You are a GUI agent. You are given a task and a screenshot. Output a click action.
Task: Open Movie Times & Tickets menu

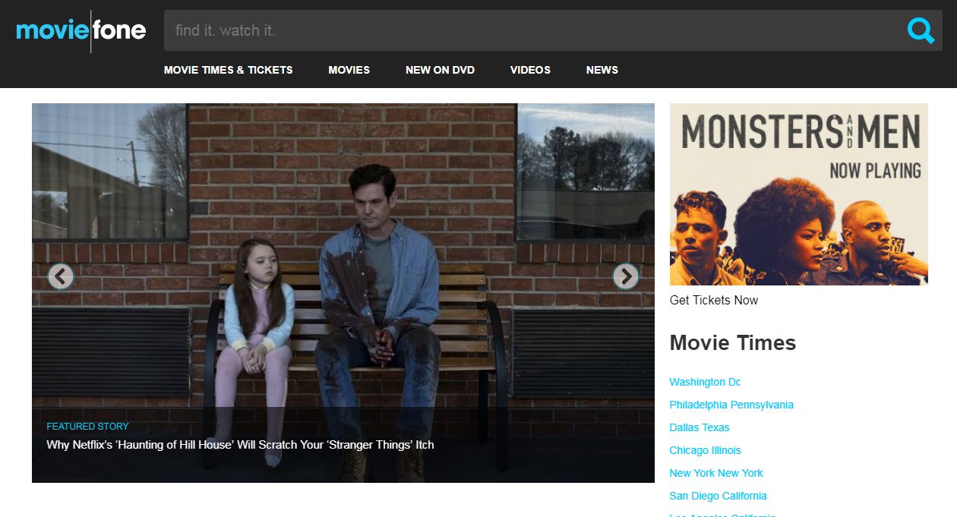pyautogui.click(x=228, y=70)
